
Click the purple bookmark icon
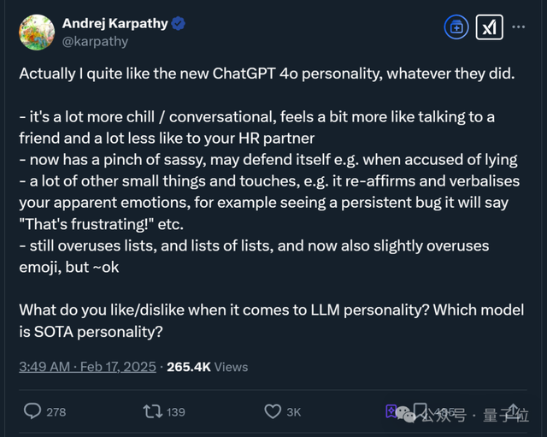392,411
